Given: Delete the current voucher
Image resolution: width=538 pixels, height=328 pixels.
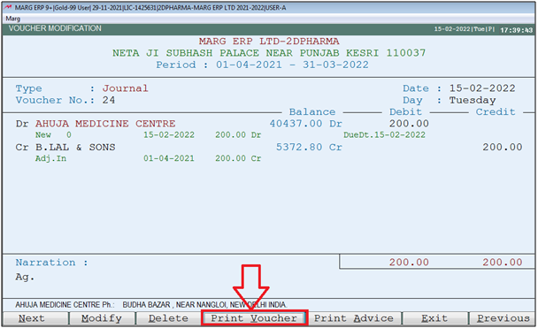Looking at the screenshot, I should (x=168, y=318).
